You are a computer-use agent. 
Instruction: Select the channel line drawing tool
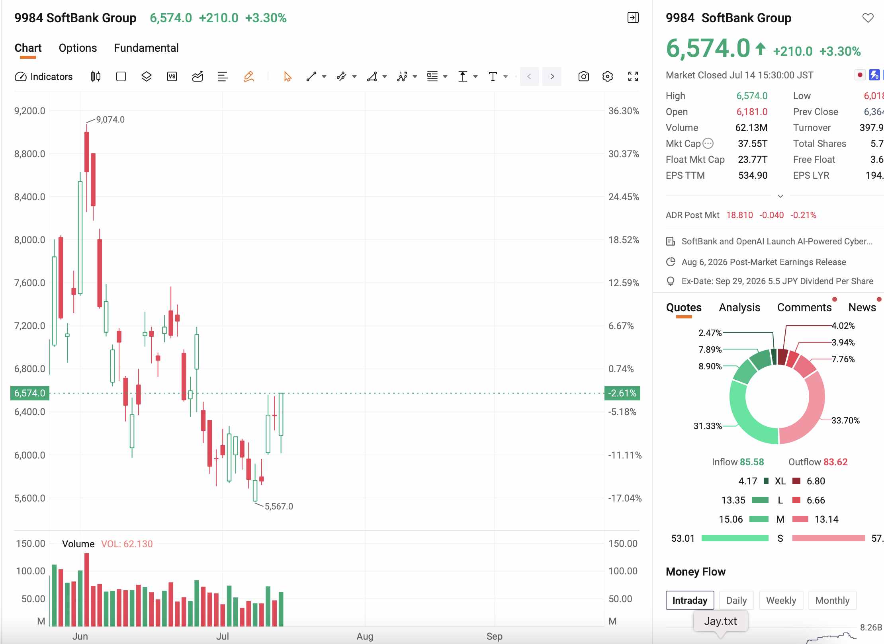[341, 76]
